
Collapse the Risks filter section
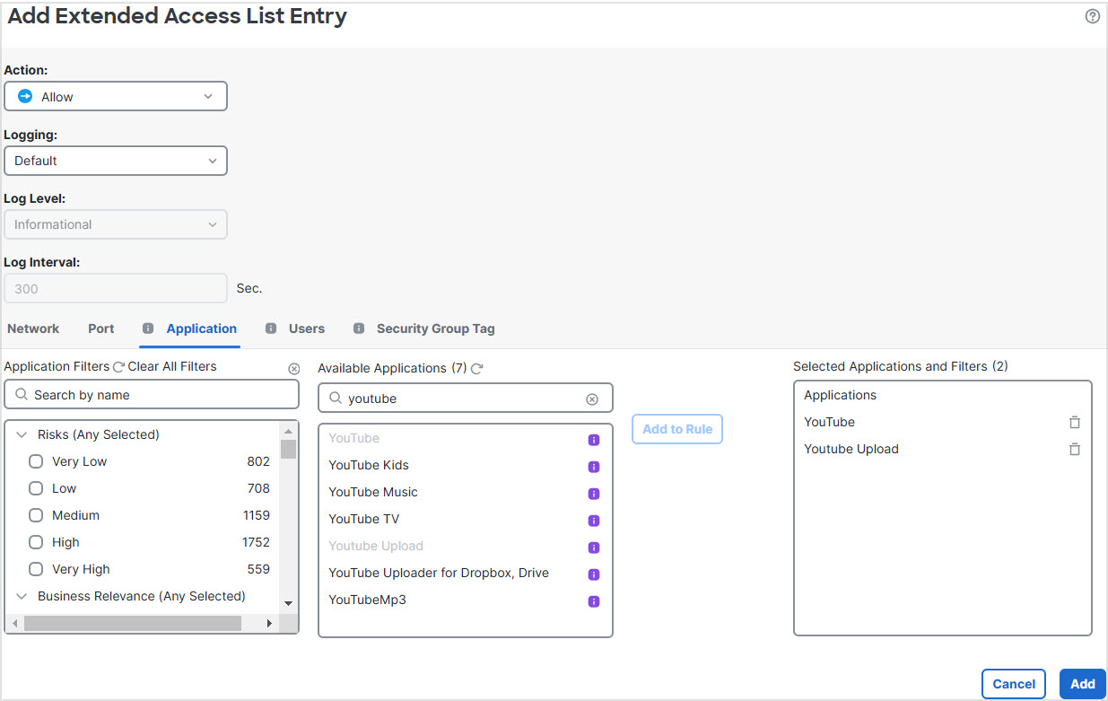tap(22, 434)
